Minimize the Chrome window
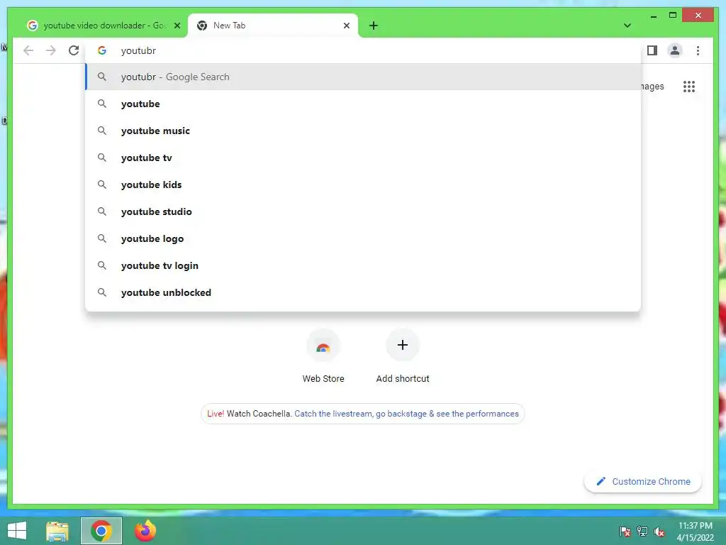This screenshot has height=545, width=726. coord(653,16)
